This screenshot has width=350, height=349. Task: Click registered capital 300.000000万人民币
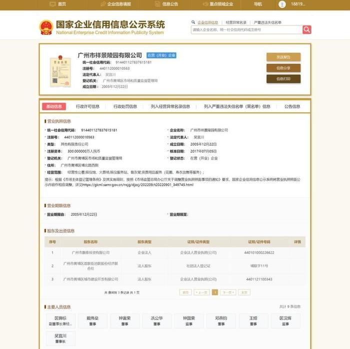(83, 151)
